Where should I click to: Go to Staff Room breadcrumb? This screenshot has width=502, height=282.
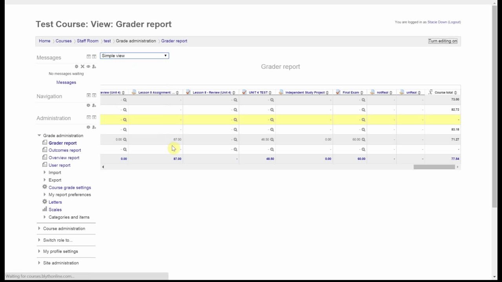click(x=87, y=41)
